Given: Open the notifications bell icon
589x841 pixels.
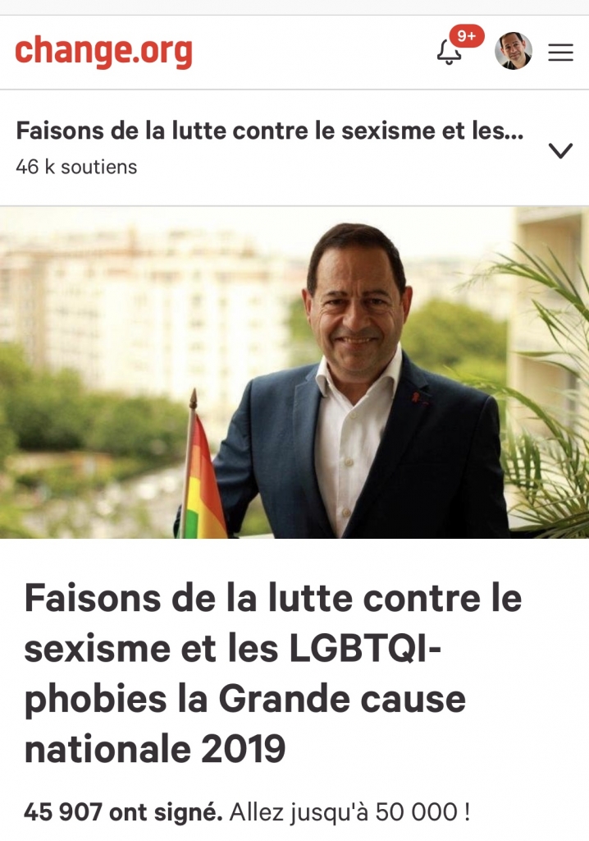Looking at the screenshot, I should pyautogui.click(x=449, y=53).
